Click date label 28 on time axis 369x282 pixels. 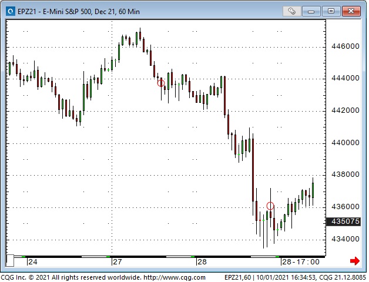pyautogui.click(x=202, y=262)
